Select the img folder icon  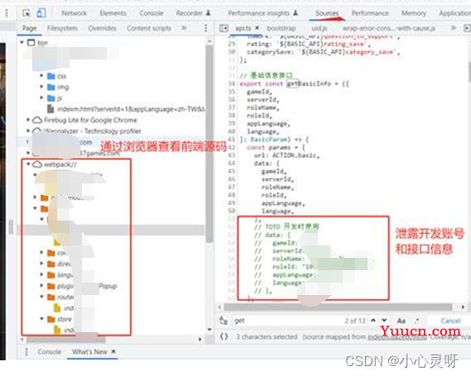tap(51, 87)
